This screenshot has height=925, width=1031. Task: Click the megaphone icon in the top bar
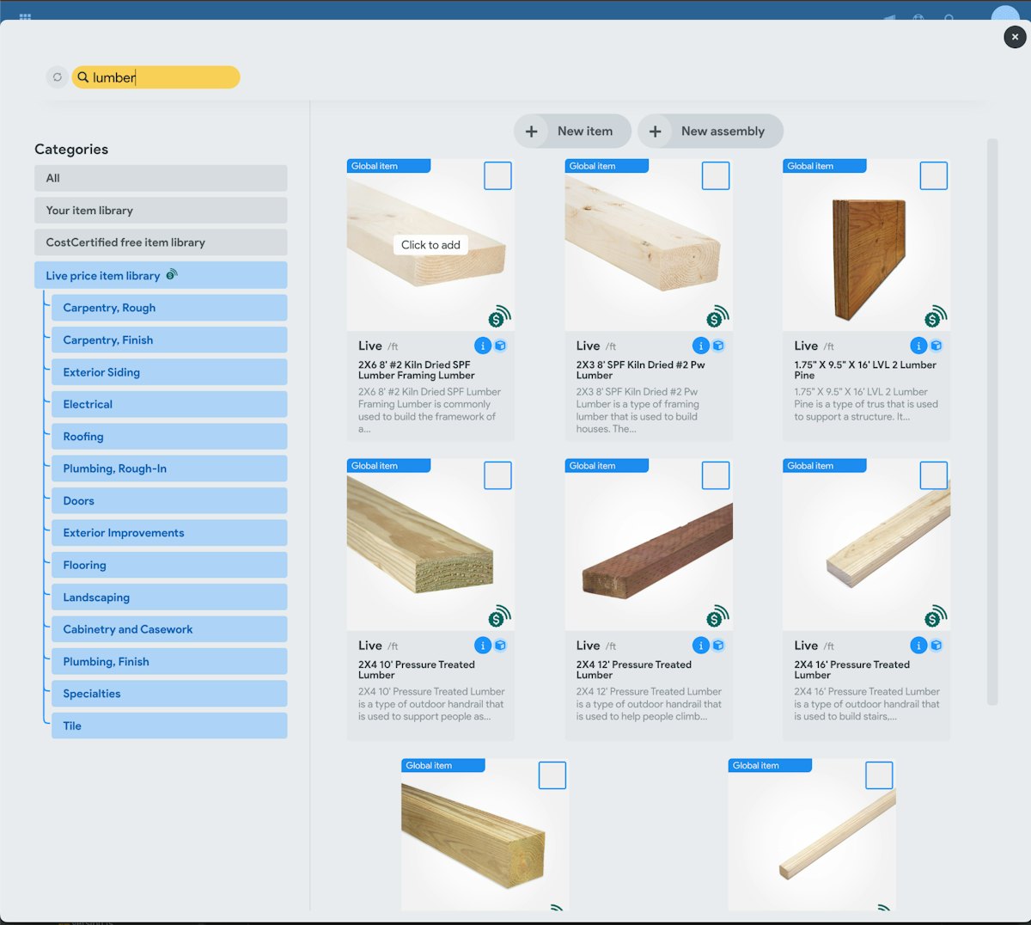[x=889, y=15]
